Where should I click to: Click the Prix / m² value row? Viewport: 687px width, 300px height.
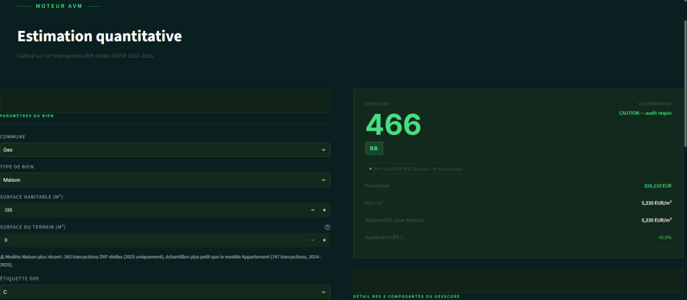pyautogui.click(x=519, y=203)
